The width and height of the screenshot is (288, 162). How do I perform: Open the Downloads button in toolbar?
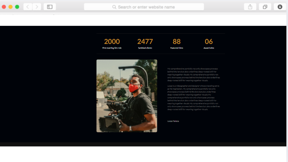point(280,7)
